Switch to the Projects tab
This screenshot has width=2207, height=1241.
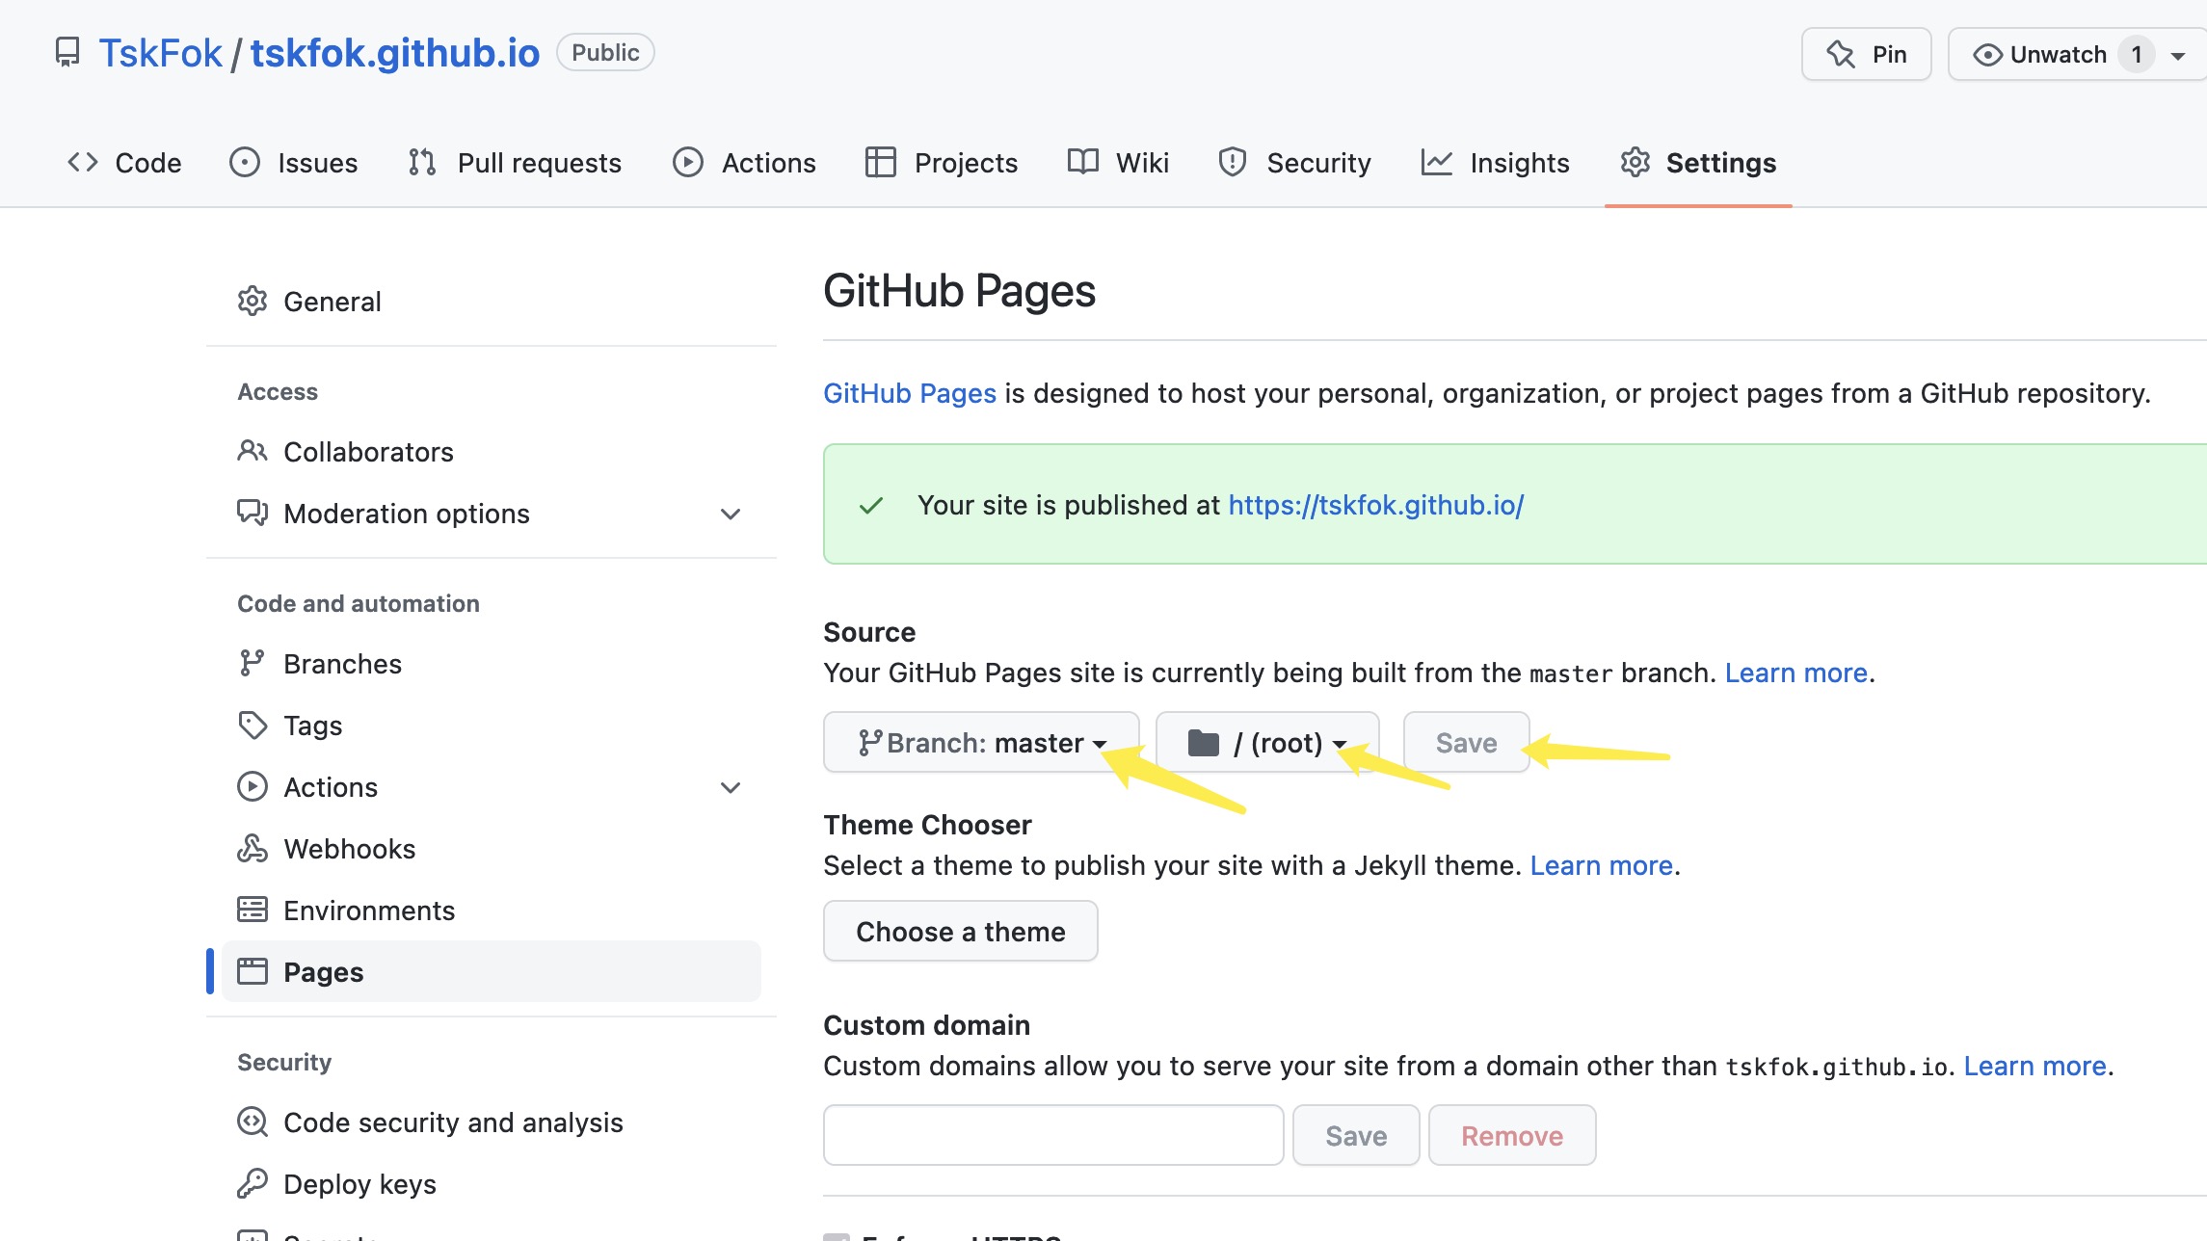click(941, 163)
